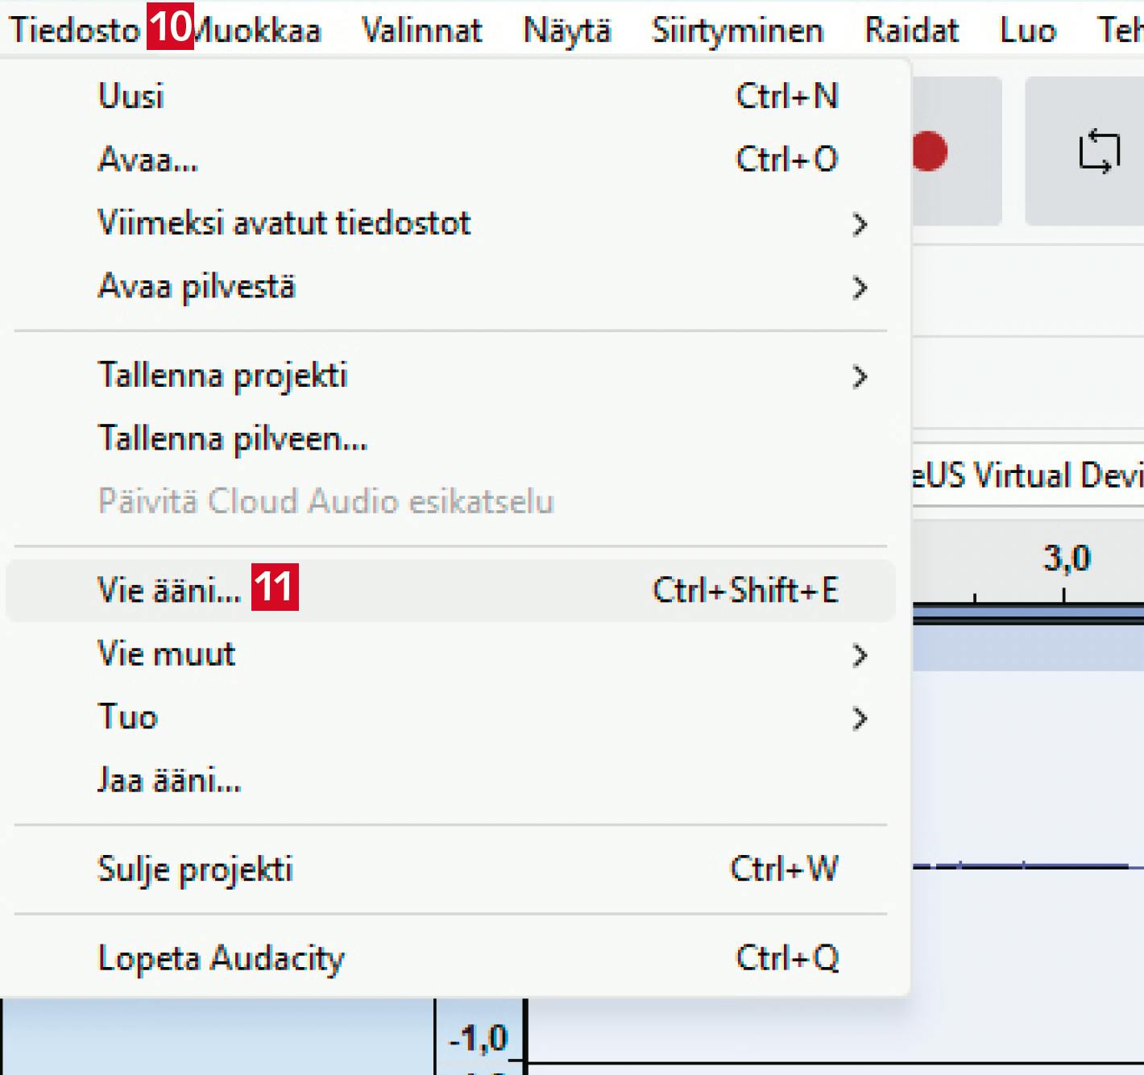Select Uusi to create new project
This screenshot has width=1144, height=1075.
coord(131,96)
